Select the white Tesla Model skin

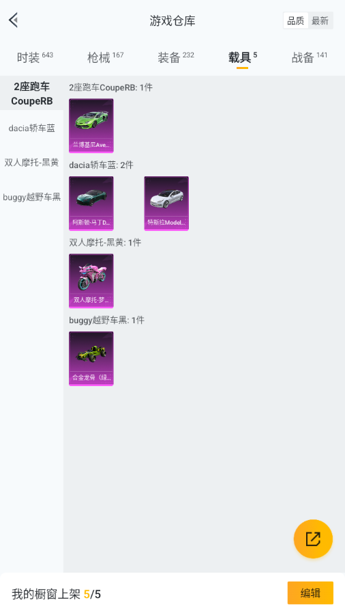166,203
